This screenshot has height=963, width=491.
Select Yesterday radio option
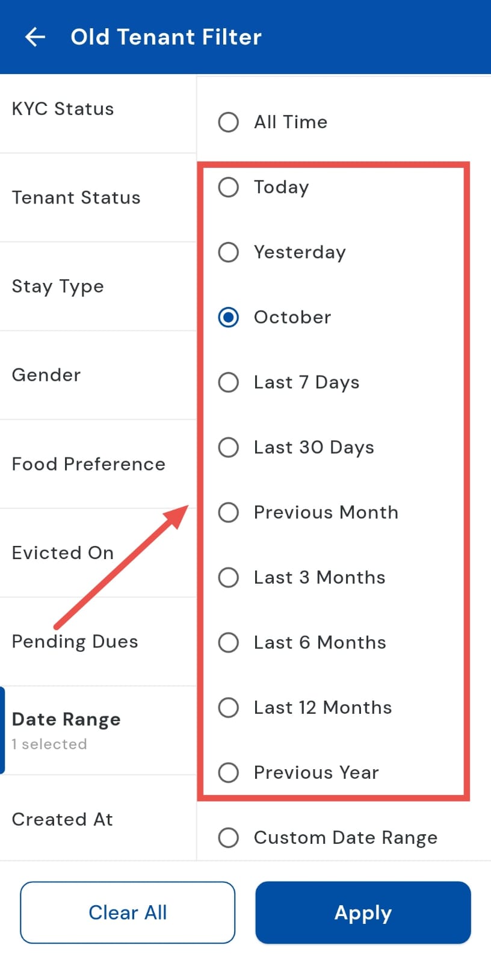click(x=229, y=252)
